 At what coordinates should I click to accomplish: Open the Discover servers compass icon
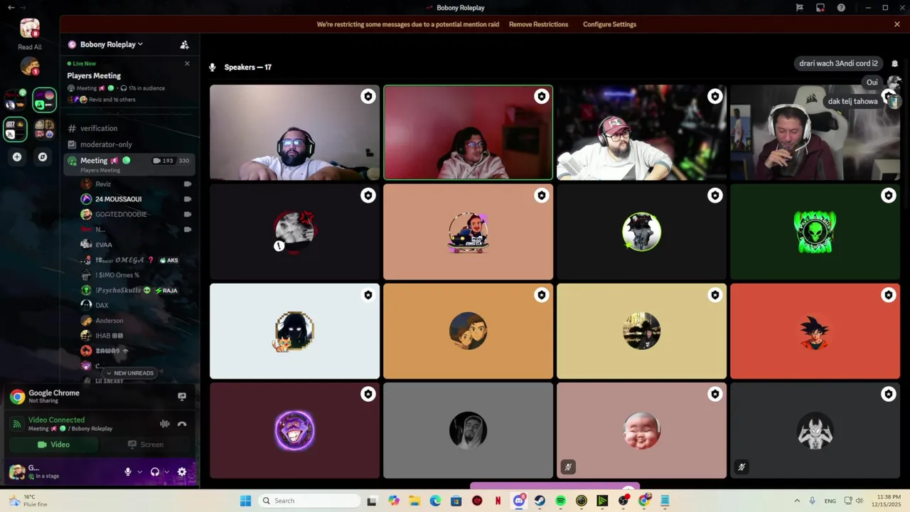coord(43,157)
